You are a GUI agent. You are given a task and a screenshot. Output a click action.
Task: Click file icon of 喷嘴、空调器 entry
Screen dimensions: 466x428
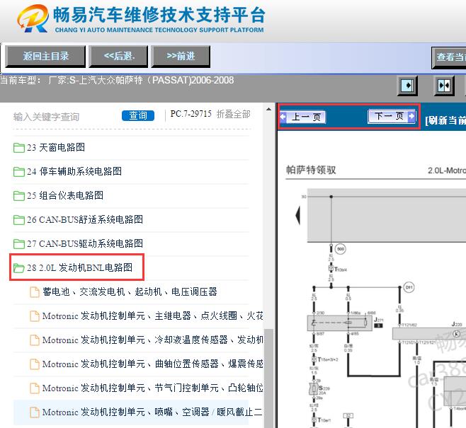[35, 412]
